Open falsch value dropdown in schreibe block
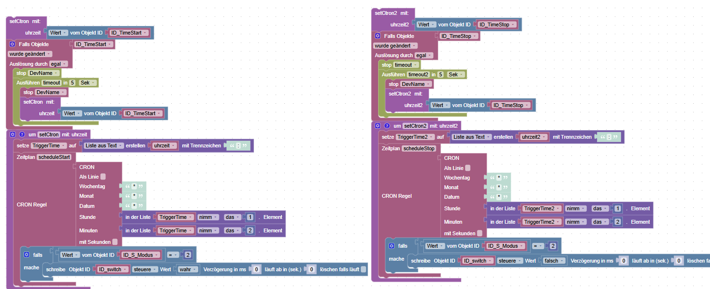Viewport: 710px width, 289px height. [553, 261]
